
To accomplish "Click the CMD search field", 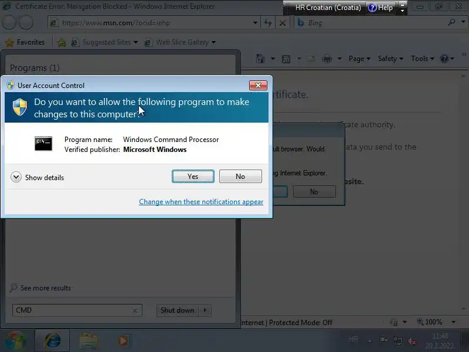I will [x=72, y=310].
